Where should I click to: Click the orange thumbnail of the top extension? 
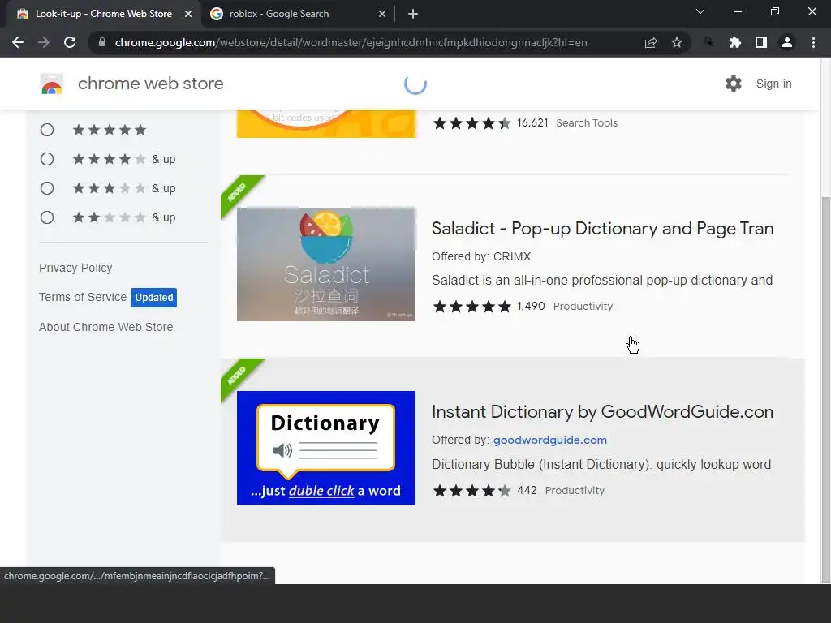[x=326, y=123]
